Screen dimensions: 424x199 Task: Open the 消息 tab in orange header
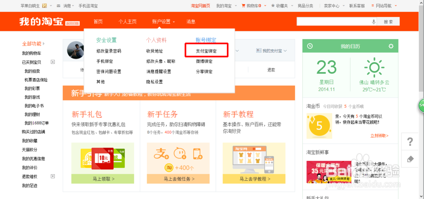(x=191, y=22)
